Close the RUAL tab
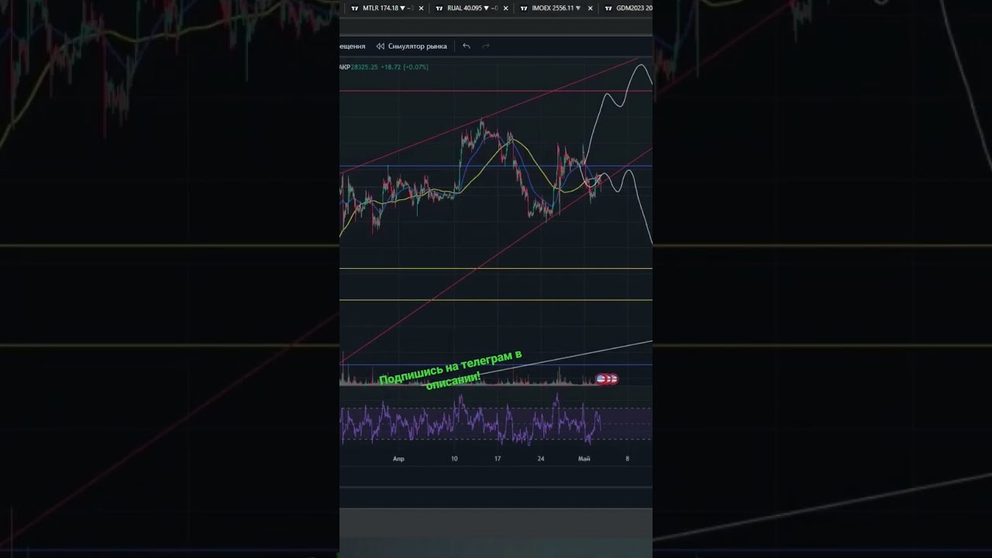Viewport: 992px width, 558px height. pyautogui.click(x=506, y=9)
